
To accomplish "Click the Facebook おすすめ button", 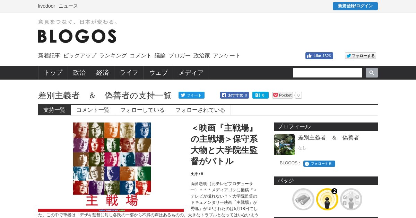I will [x=234, y=95].
